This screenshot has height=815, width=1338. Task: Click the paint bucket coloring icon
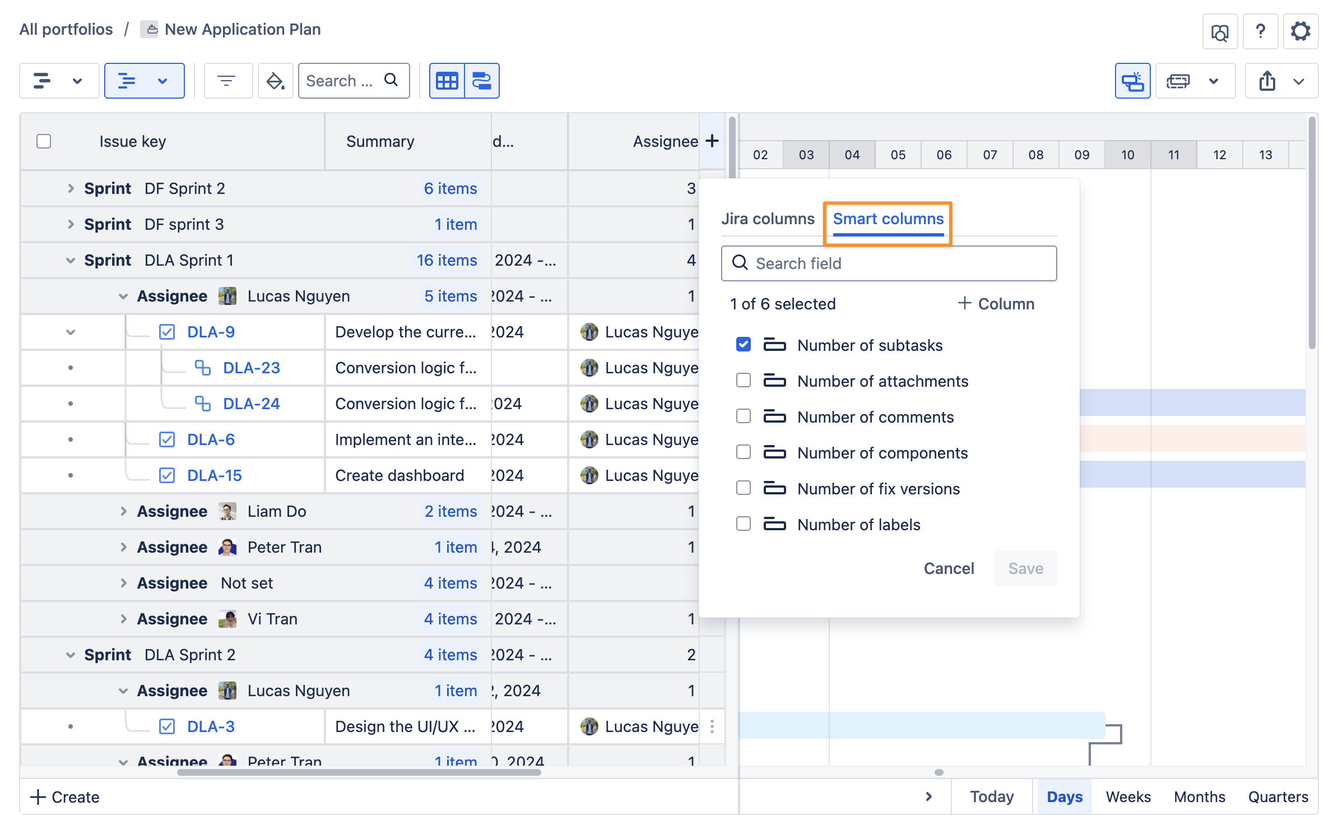click(275, 81)
